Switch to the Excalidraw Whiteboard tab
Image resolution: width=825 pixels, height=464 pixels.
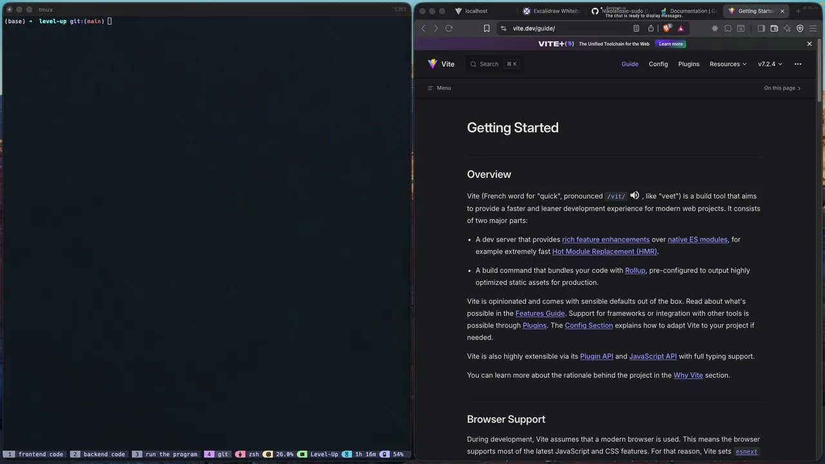coord(552,11)
